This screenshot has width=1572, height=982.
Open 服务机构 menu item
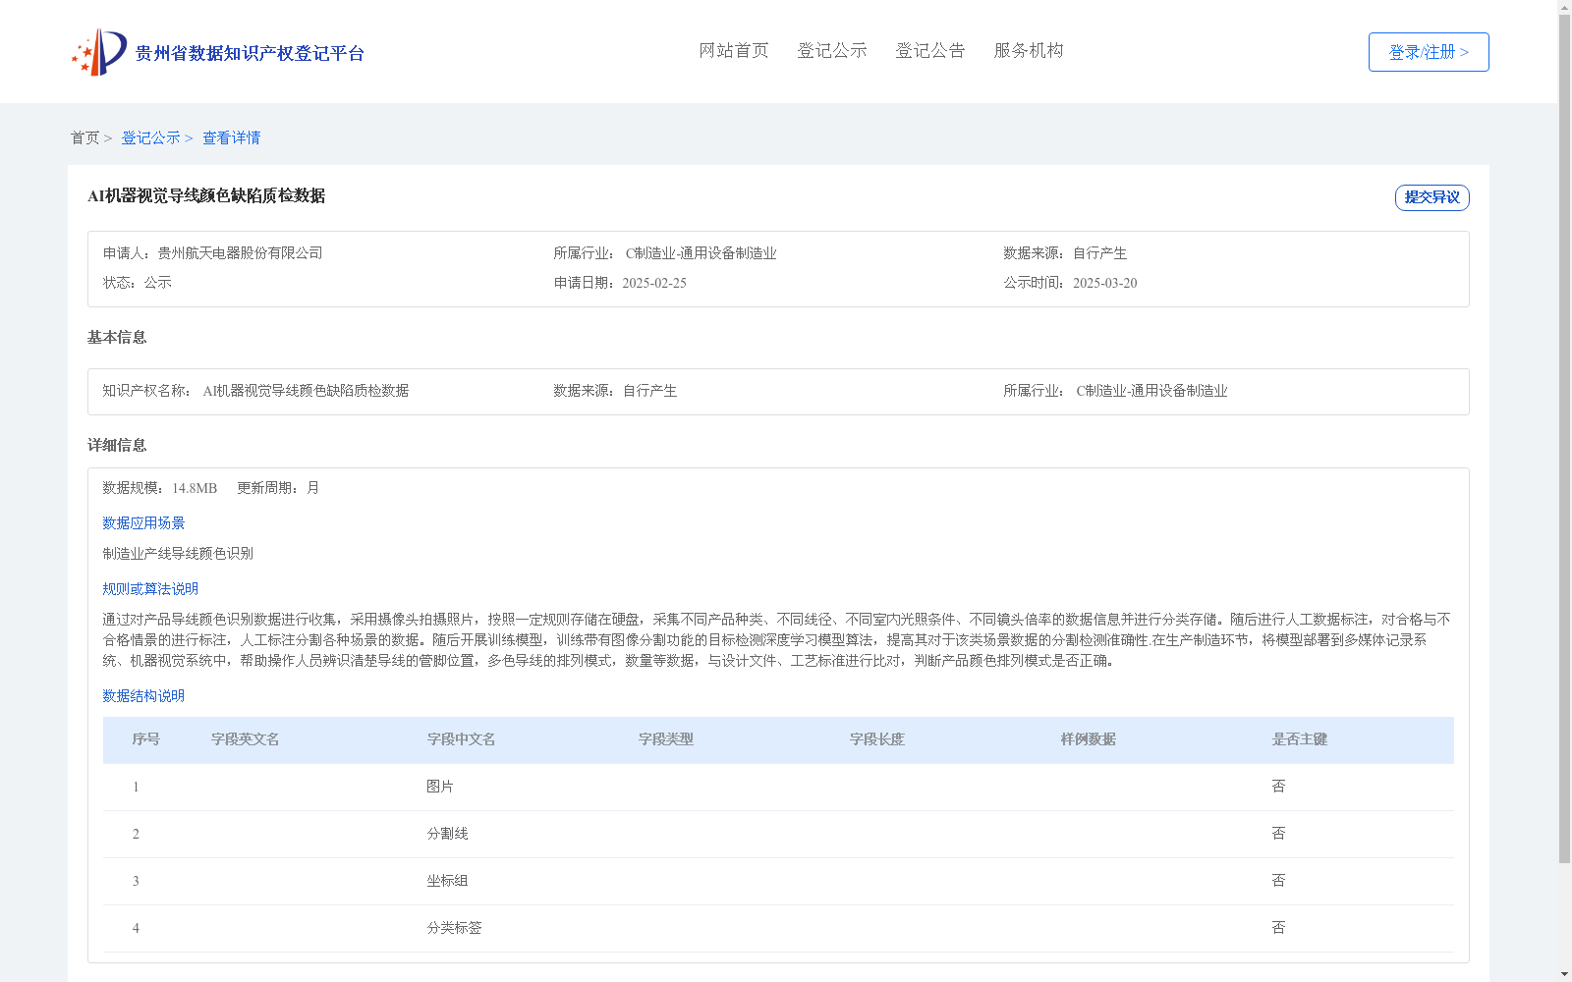pos(1029,50)
